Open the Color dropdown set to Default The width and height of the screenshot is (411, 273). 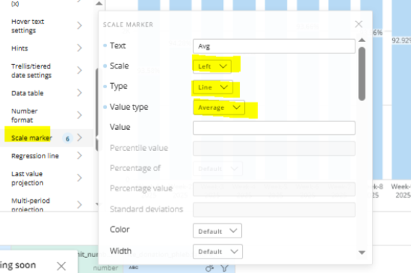[x=217, y=231]
